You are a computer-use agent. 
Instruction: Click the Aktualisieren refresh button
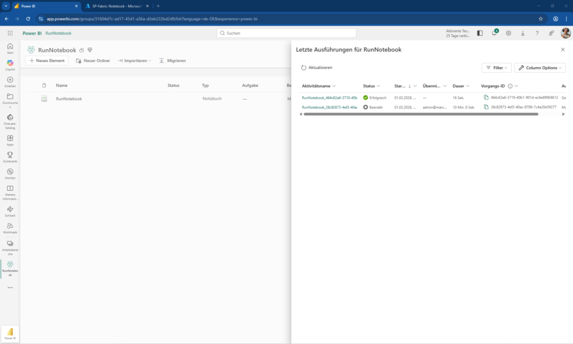(317, 68)
